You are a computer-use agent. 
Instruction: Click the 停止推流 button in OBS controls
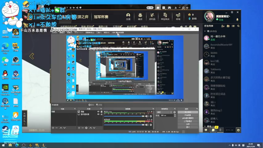click(188, 112)
